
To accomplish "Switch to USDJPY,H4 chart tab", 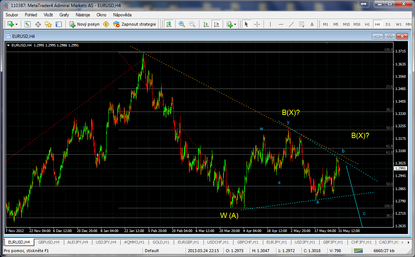I will (x=106, y=242).
